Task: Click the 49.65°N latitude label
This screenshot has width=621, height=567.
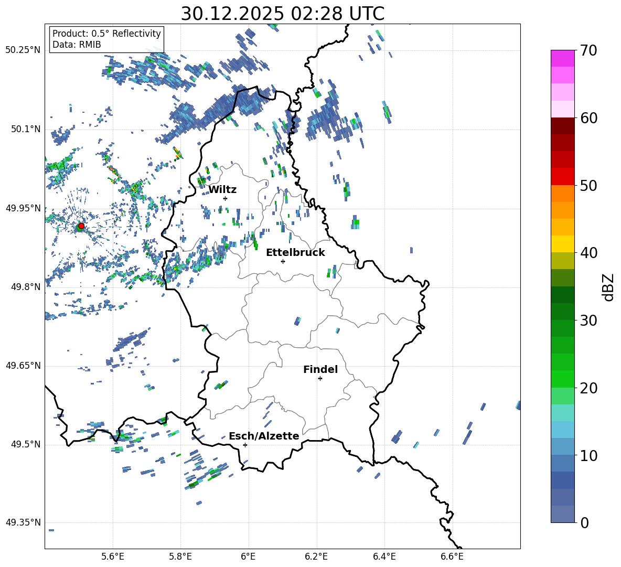Action: pos(23,365)
